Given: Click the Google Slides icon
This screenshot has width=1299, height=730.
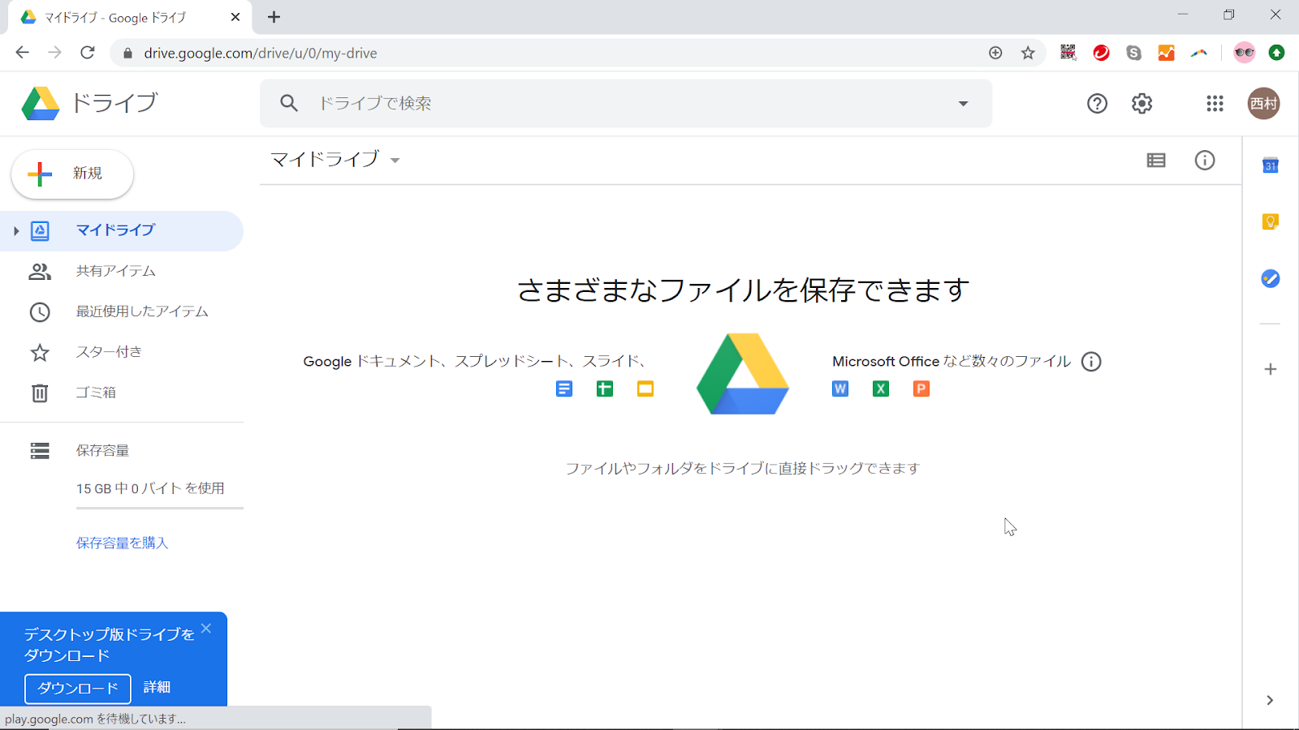Looking at the screenshot, I should [x=645, y=389].
